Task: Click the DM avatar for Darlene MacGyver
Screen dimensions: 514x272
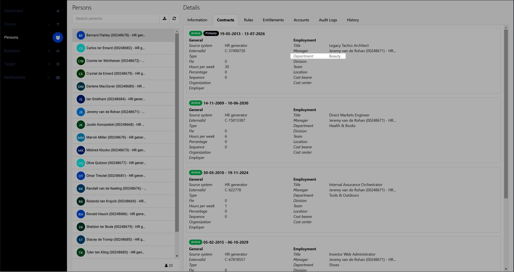Action: coord(81,86)
